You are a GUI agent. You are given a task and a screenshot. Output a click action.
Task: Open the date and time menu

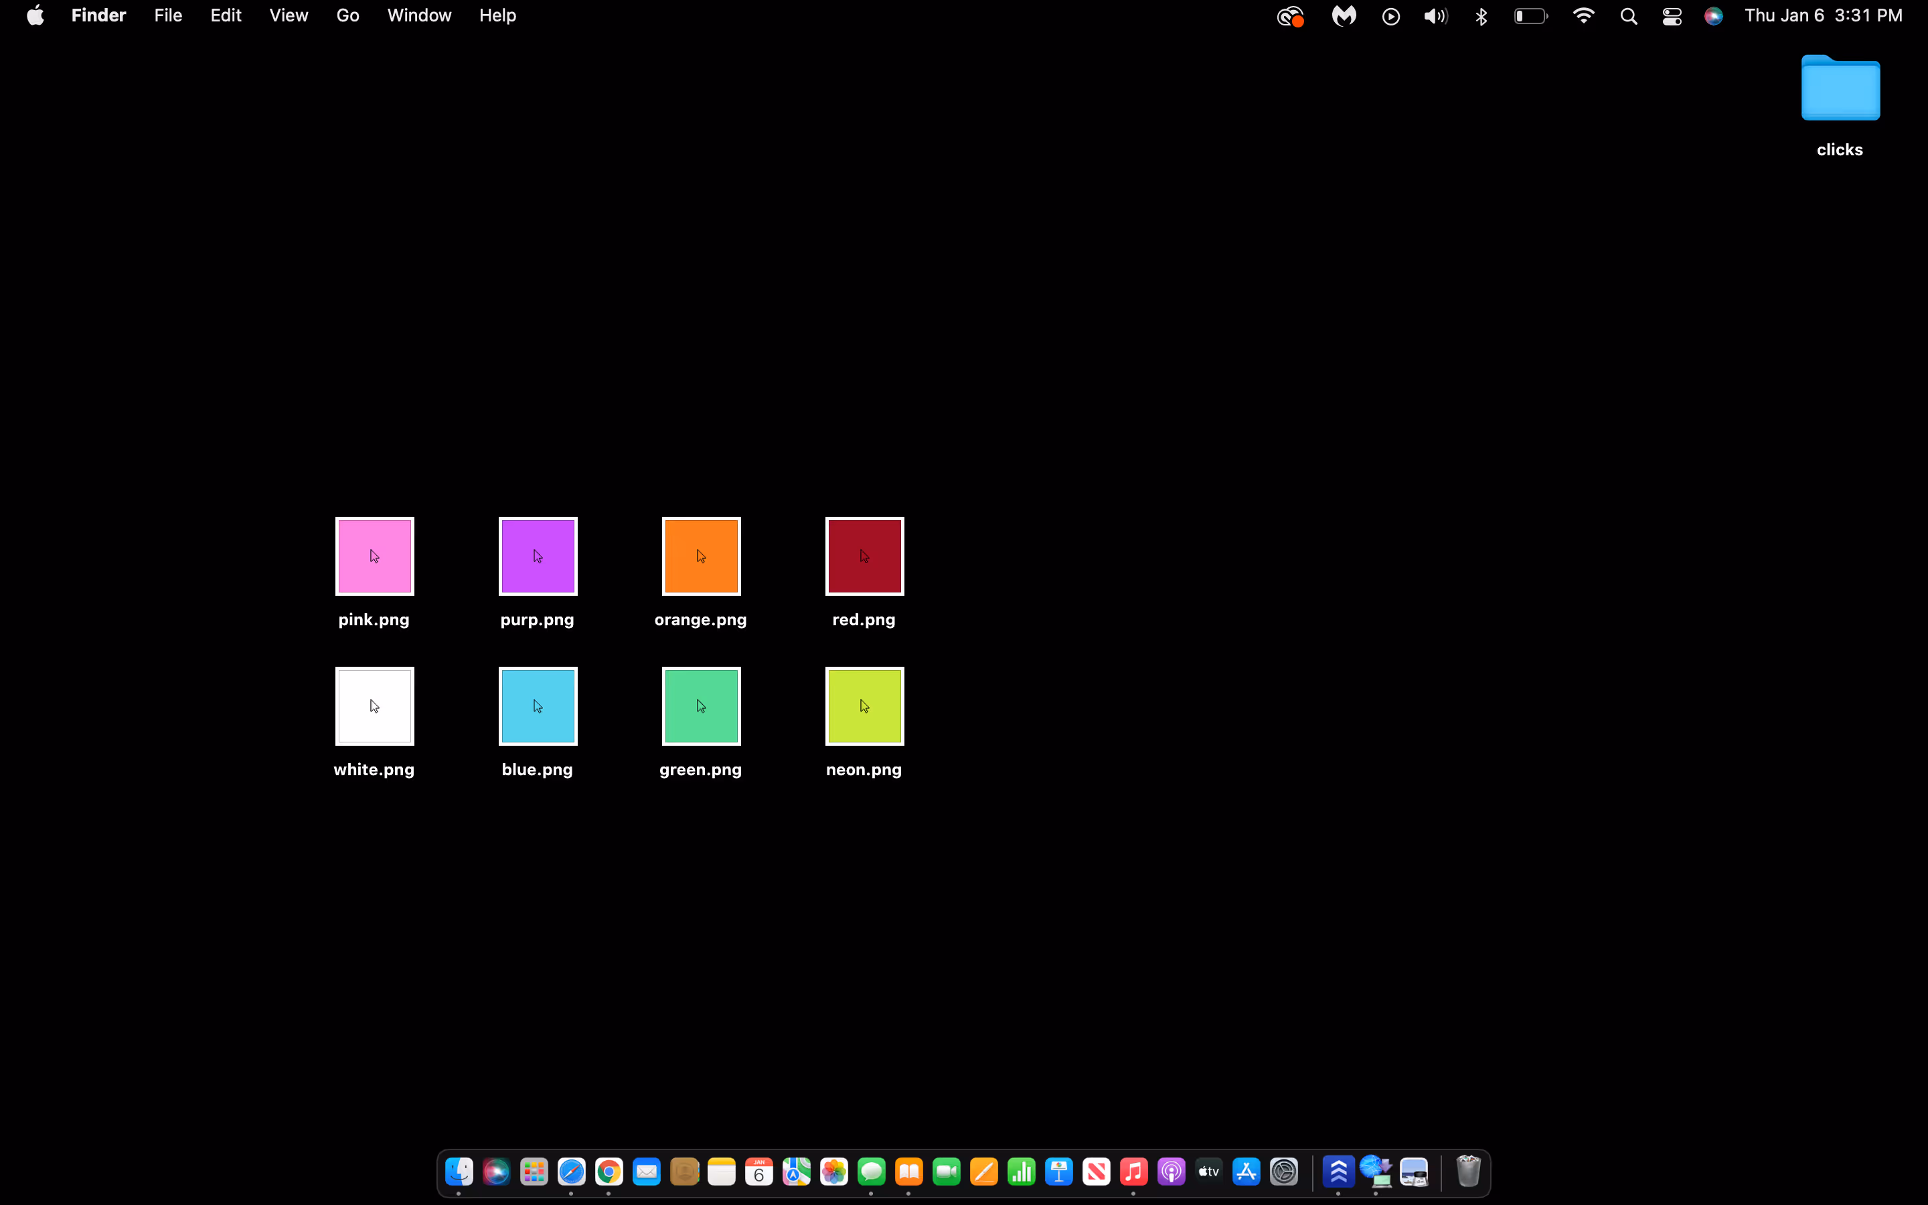point(1823,16)
